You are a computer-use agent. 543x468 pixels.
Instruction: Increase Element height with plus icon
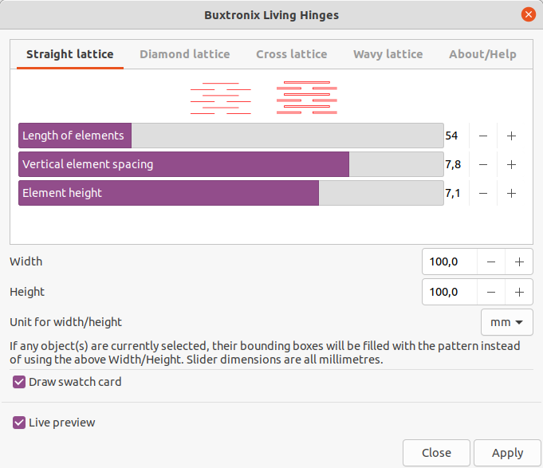coord(511,193)
